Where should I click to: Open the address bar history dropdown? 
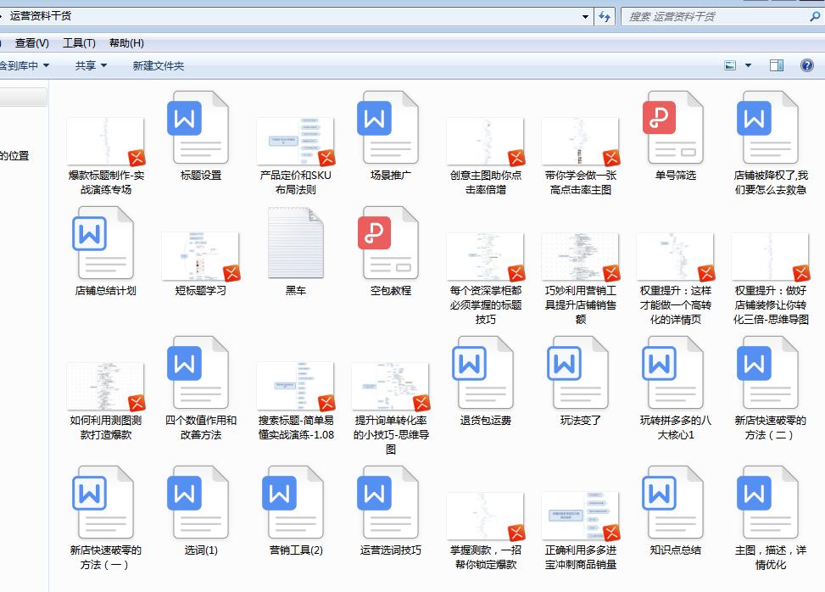tap(585, 15)
